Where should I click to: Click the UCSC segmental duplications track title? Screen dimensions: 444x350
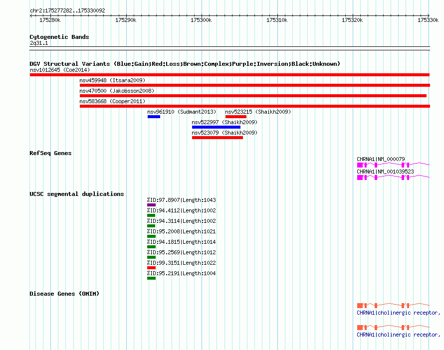click(x=76, y=194)
